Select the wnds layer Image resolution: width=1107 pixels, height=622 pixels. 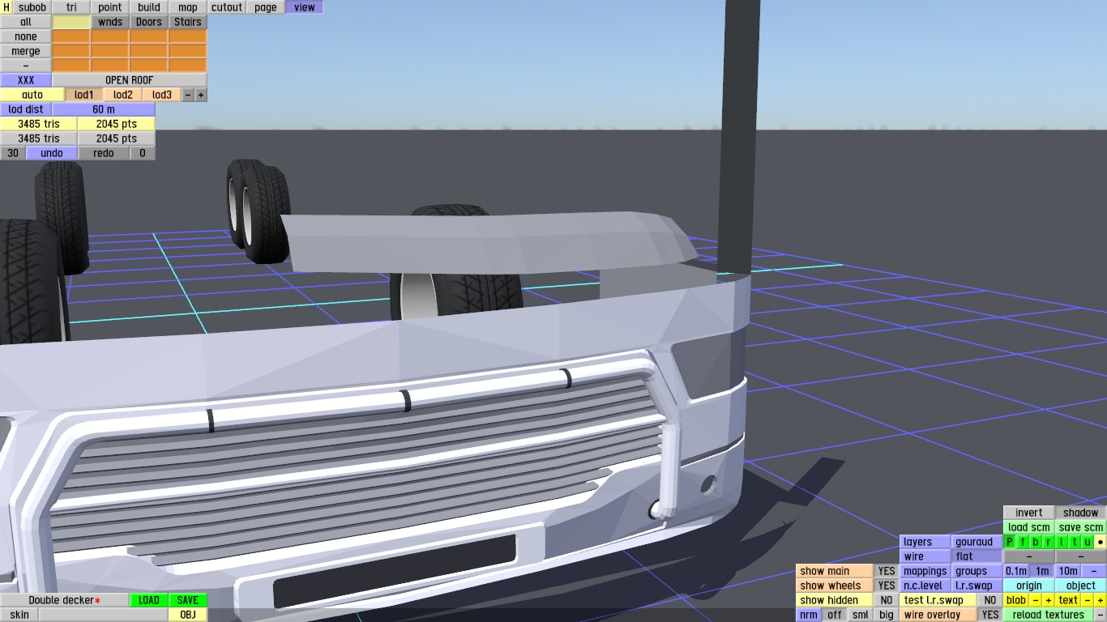click(110, 22)
